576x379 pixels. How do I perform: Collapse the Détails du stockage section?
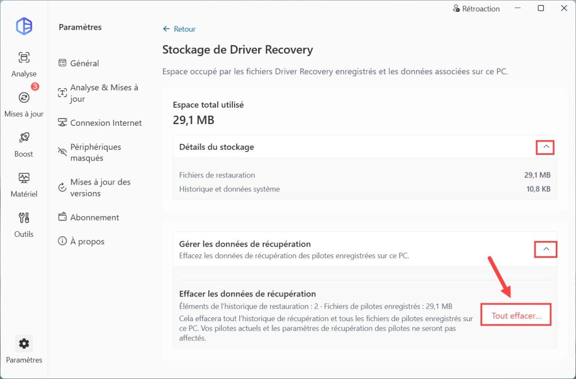coord(546,147)
